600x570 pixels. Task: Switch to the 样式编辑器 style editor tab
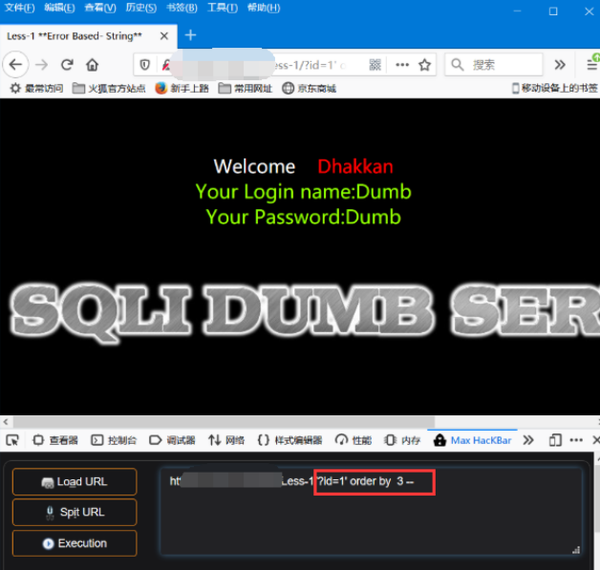pos(290,440)
